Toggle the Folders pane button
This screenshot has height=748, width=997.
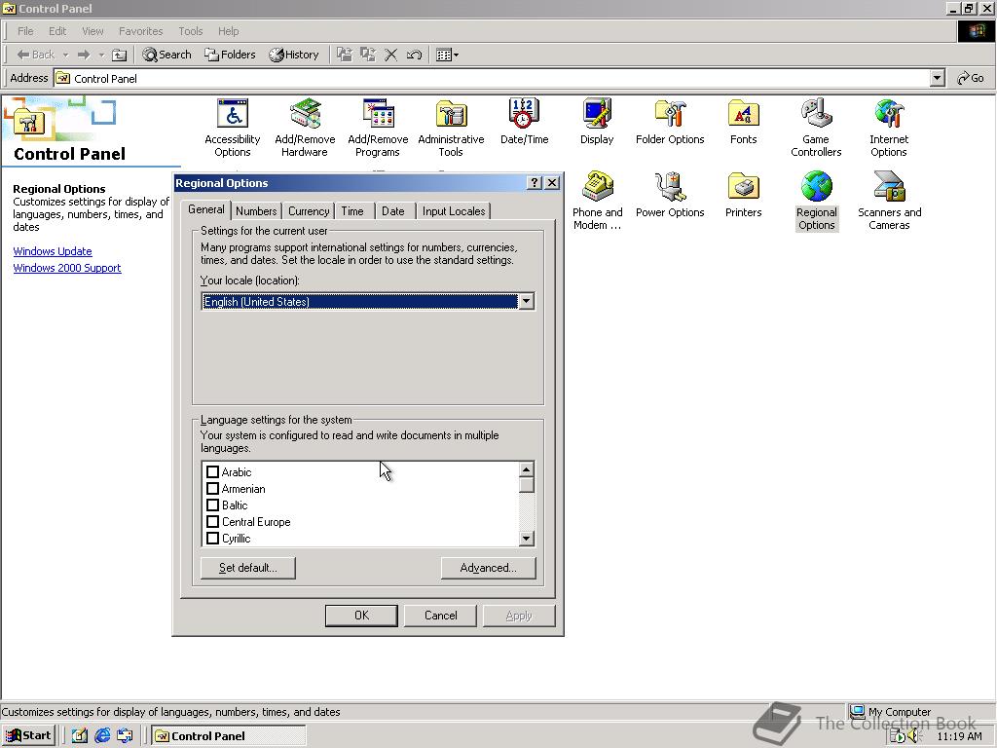[230, 55]
